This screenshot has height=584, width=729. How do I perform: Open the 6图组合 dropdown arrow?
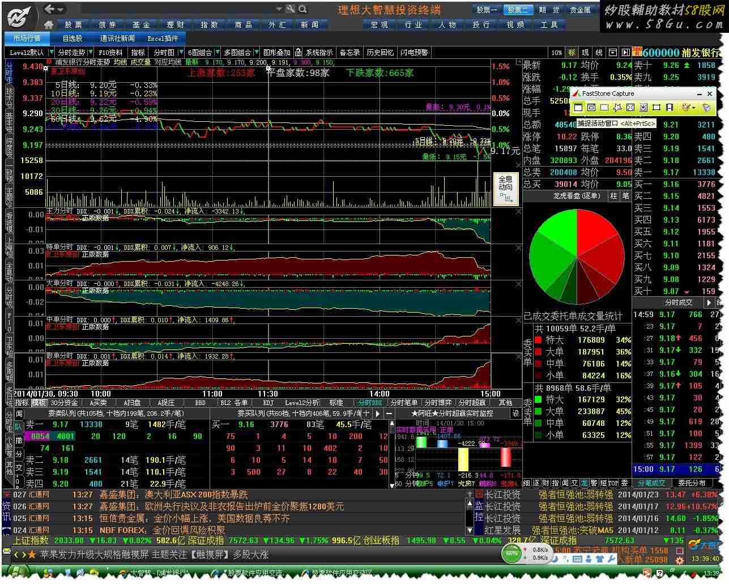click(x=218, y=52)
